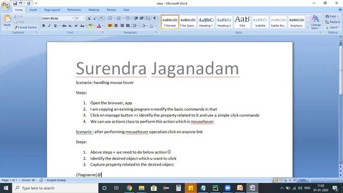This screenshot has width=343, height=193.
Task: Justify the text
Action: pos(128,26)
